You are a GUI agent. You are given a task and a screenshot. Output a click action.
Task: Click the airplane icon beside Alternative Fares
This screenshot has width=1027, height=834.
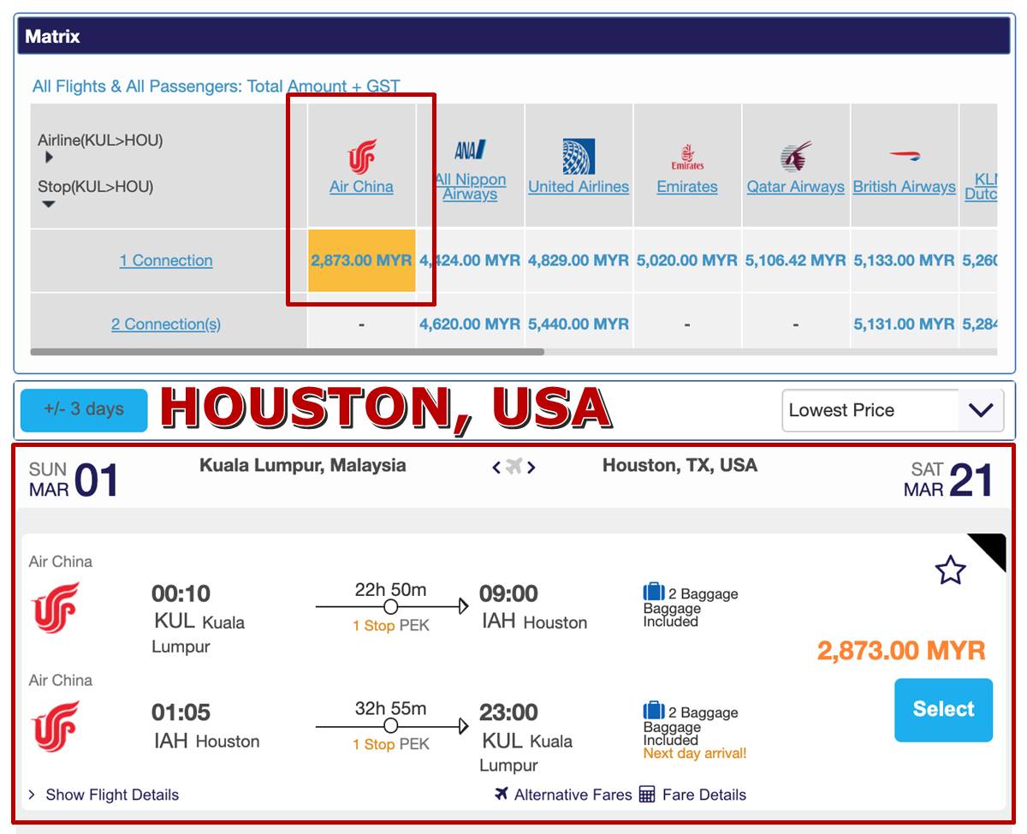[502, 794]
